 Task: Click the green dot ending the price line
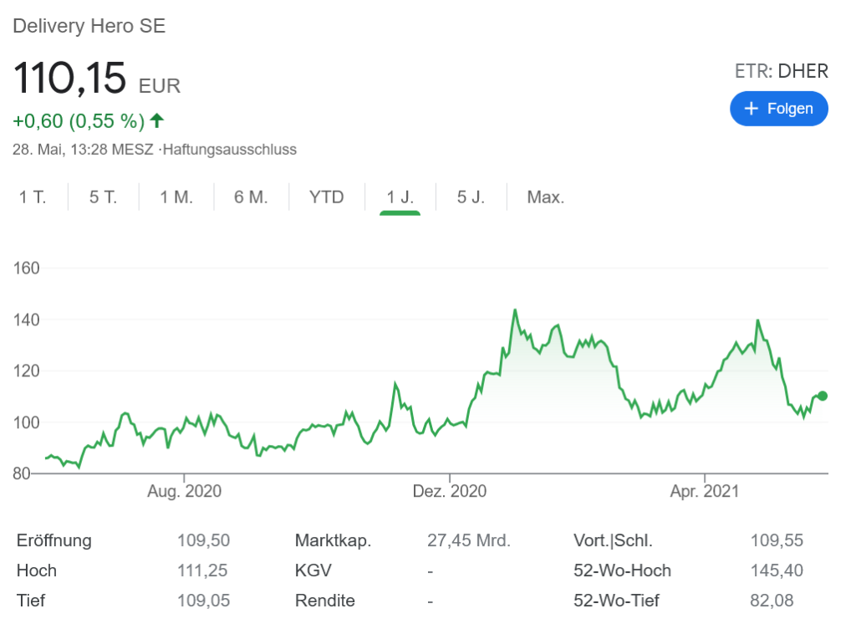pyautogui.click(x=823, y=396)
